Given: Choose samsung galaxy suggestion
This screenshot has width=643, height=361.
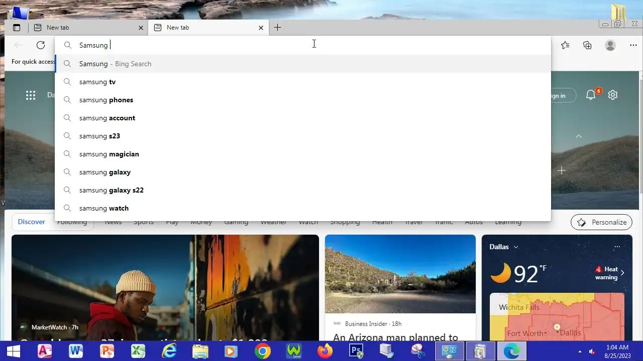Looking at the screenshot, I should point(303,172).
